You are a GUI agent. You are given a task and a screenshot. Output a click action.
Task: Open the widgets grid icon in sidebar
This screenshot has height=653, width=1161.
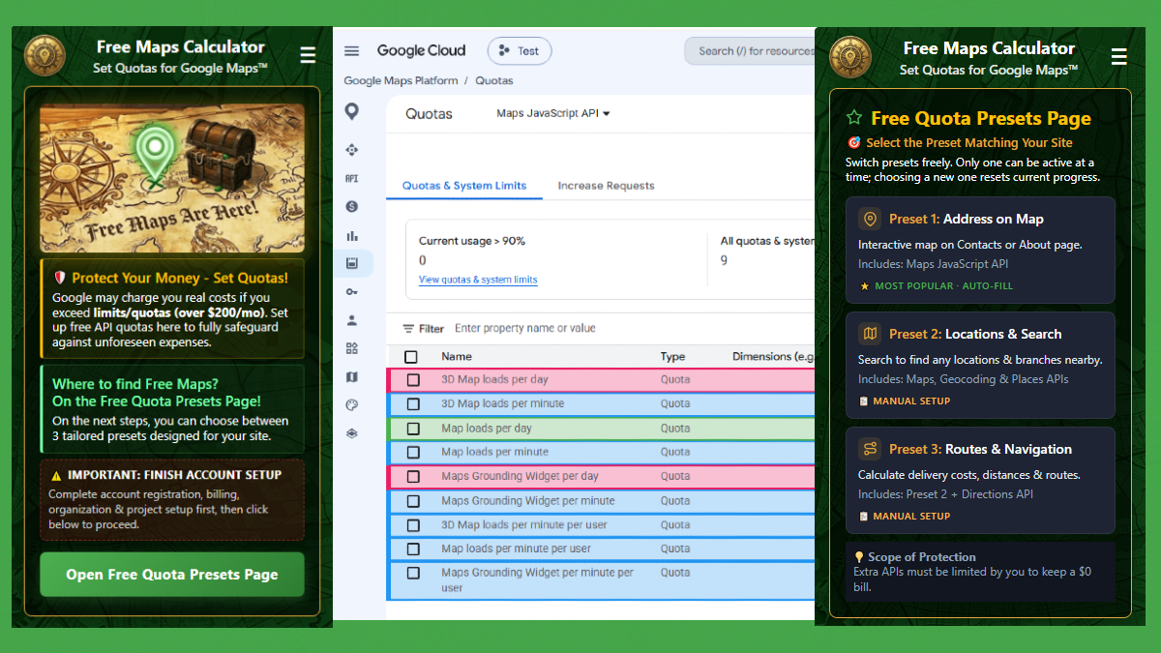pyautogui.click(x=351, y=348)
